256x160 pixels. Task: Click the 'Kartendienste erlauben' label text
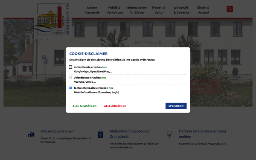[x=88, y=67]
